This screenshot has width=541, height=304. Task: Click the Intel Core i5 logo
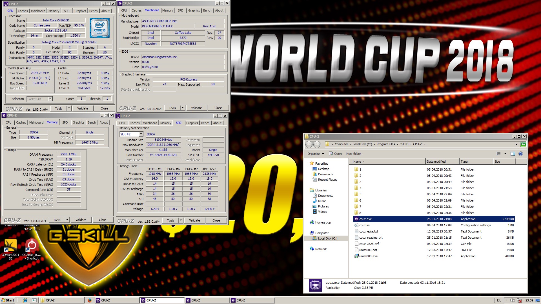pyautogui.click(x=100, y=28)
